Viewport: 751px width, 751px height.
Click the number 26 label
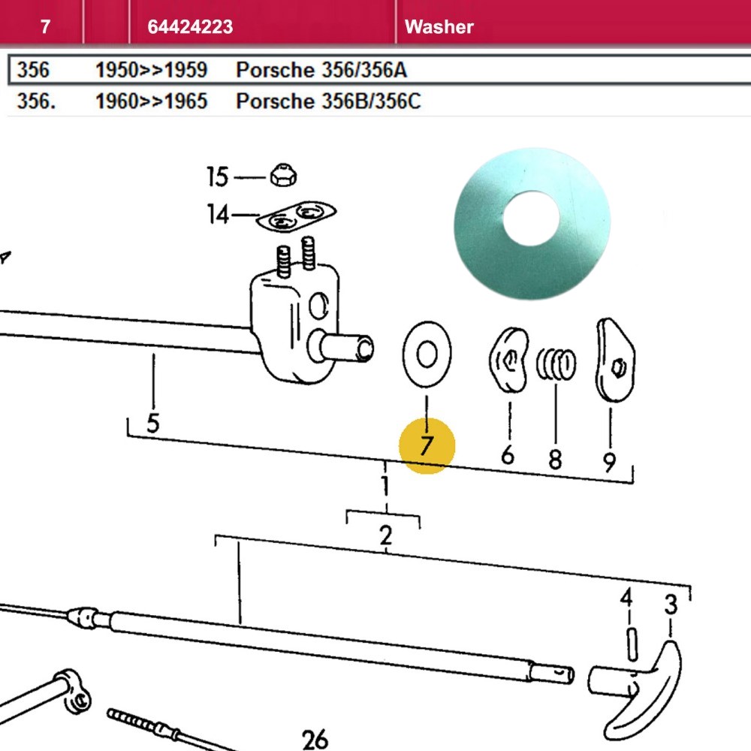coord(315,739)
